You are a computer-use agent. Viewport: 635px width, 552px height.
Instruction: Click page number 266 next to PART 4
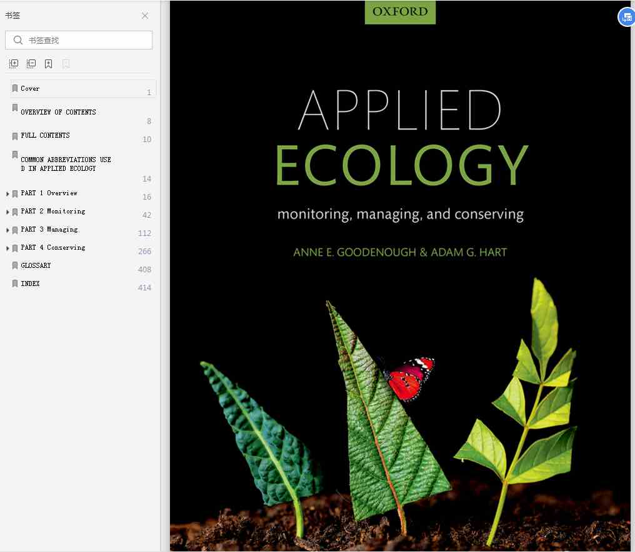144,252
